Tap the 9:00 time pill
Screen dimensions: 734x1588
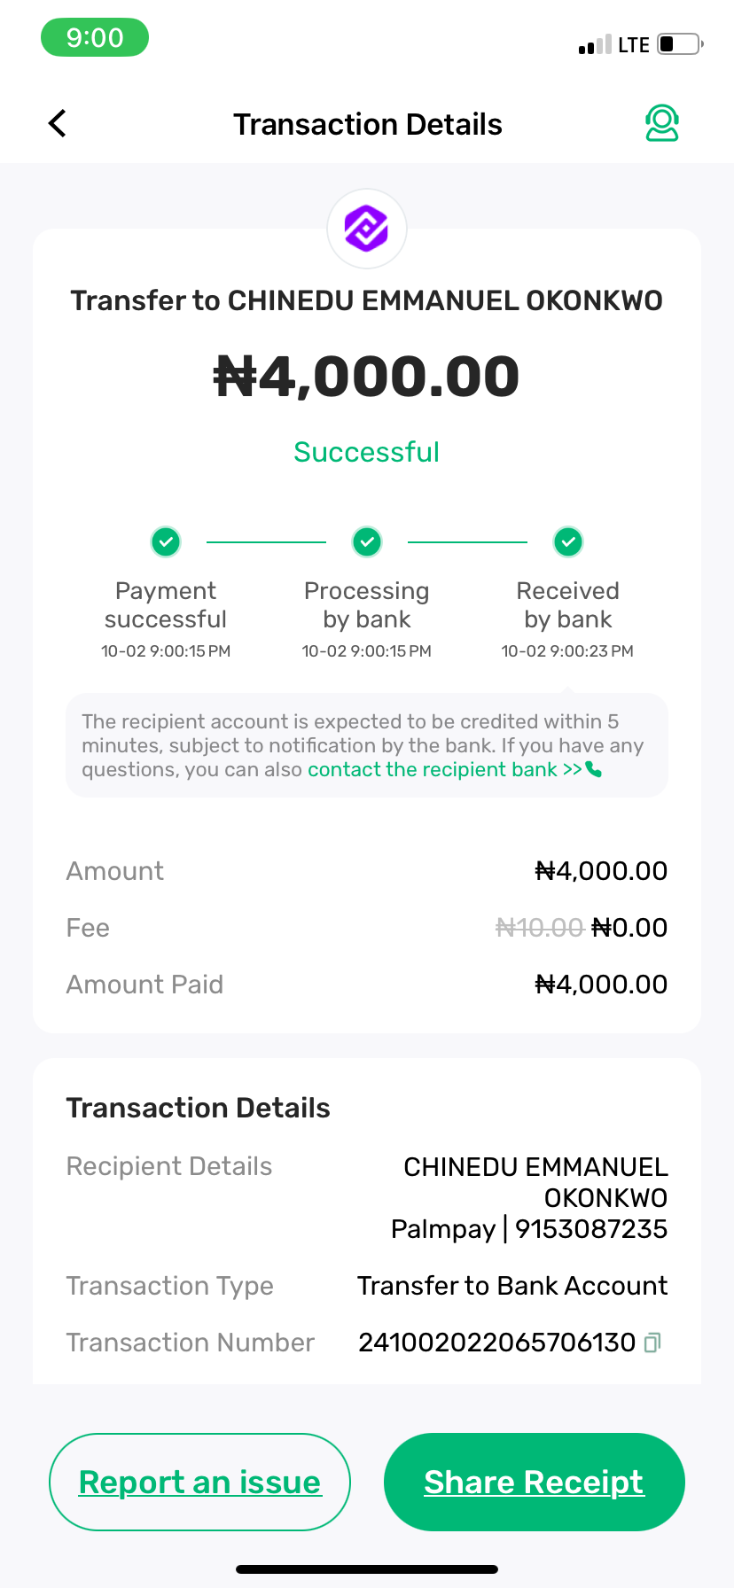[x=95, y=38]
